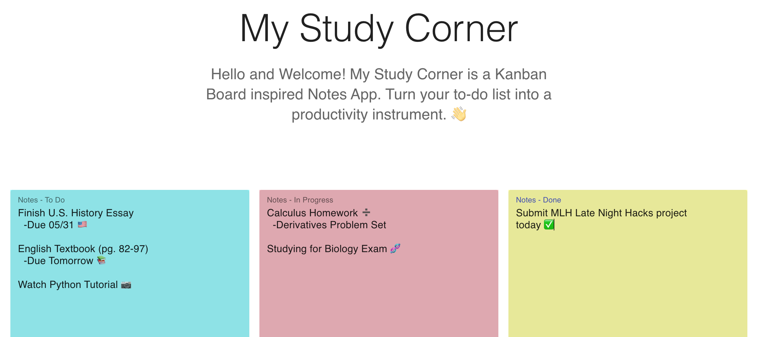Click the Notes - Done label

[538, 200]
